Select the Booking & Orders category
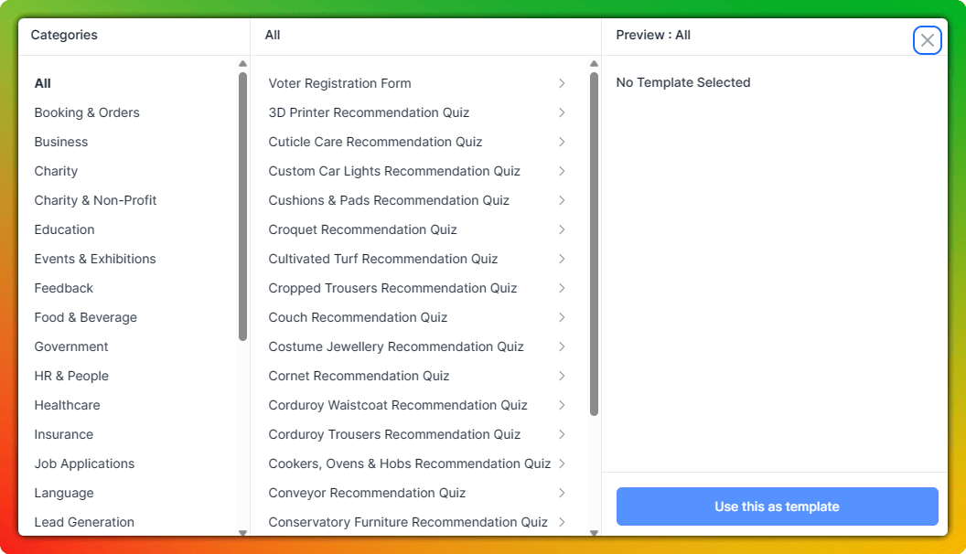 (87, 112)
